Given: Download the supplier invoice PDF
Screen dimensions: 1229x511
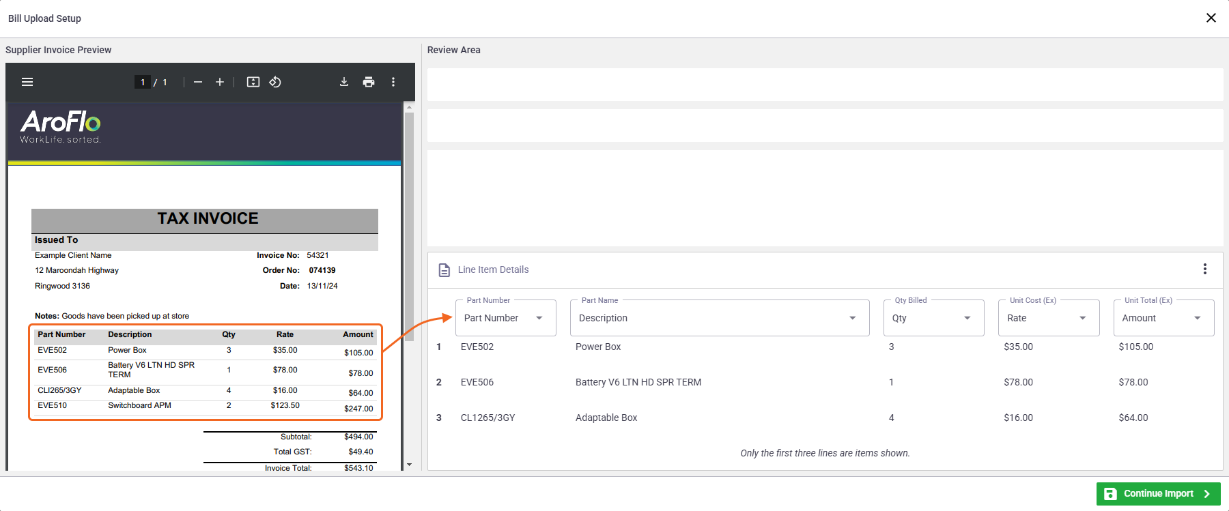Looking at the screenshot, I should coord(344,82).
